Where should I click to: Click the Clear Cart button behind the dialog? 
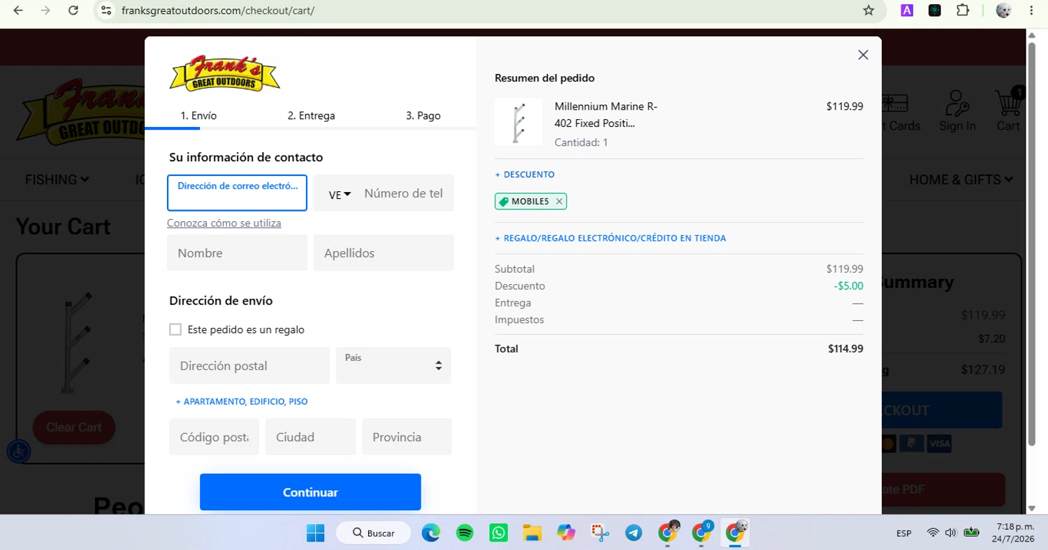pos(74,427)
